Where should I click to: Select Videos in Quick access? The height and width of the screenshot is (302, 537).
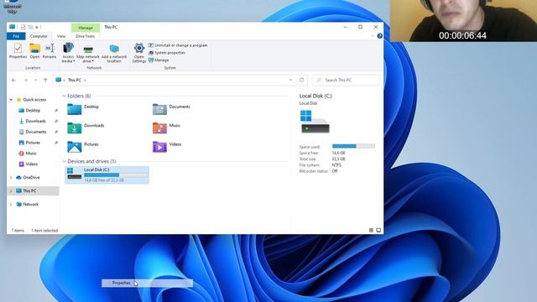(x=31, y=164)
